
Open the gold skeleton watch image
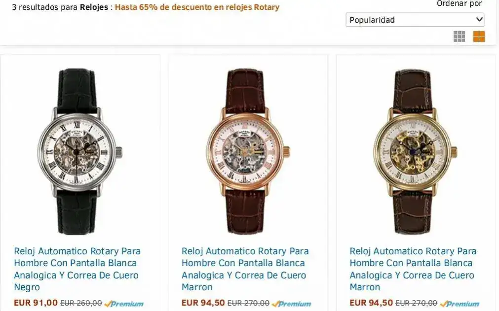[415, 152]
